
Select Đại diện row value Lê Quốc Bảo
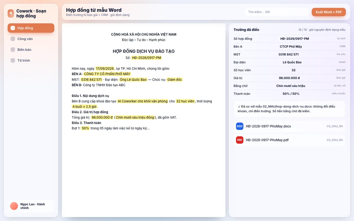[292, 62]
